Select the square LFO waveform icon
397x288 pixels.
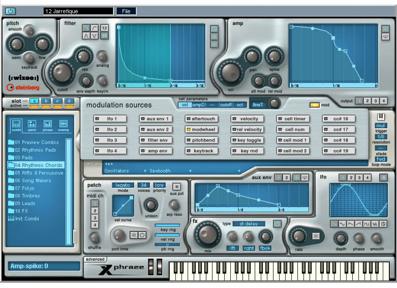coord(367,224)
